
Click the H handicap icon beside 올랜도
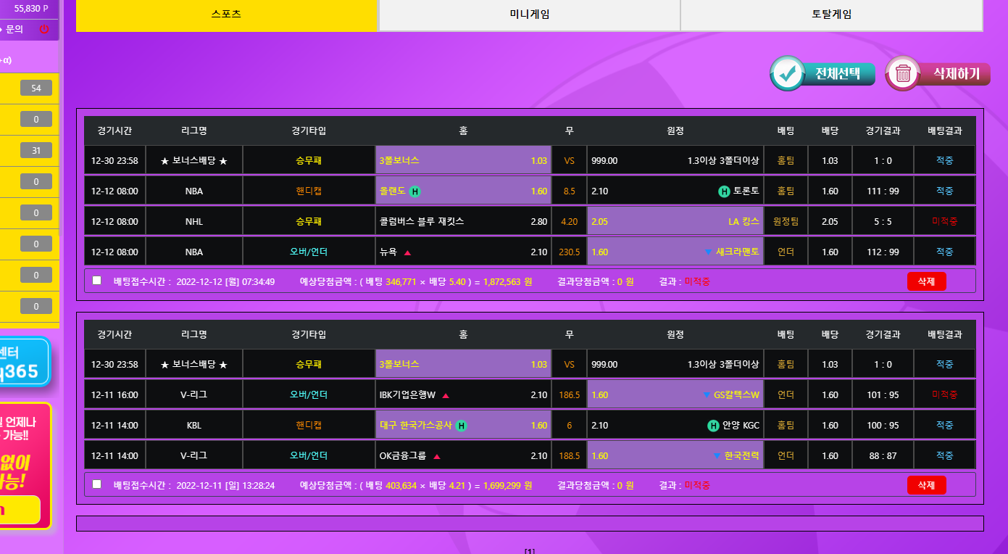(415, 191)
